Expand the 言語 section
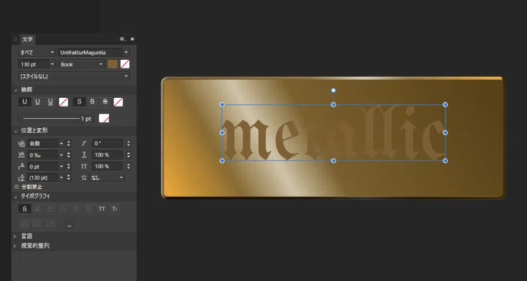Screen dimensions: 527x281 click(x=15, y=237)
